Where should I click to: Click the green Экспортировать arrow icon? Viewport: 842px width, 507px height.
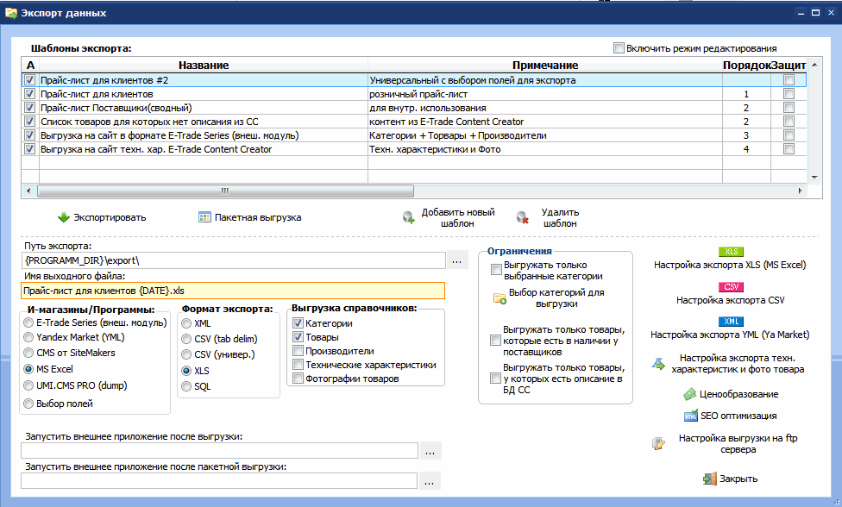[63, 217]
